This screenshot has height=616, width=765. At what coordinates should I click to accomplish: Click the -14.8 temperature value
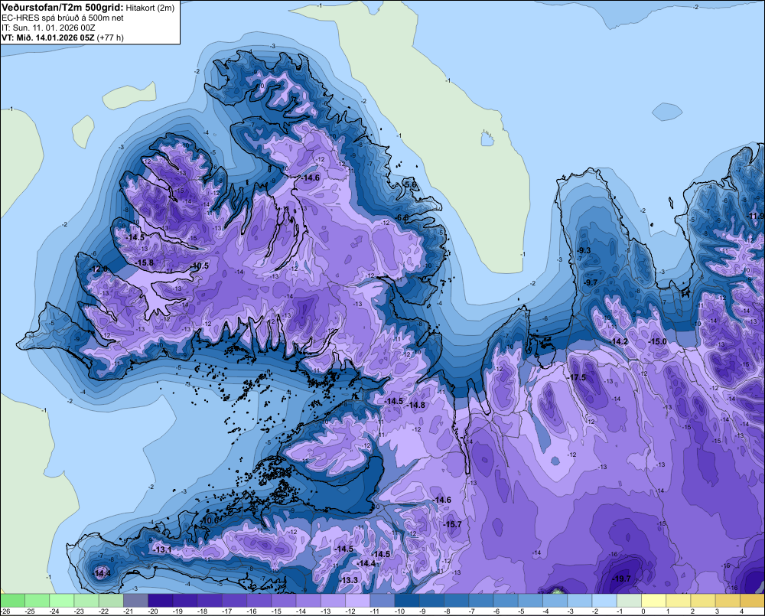[415, 405]
